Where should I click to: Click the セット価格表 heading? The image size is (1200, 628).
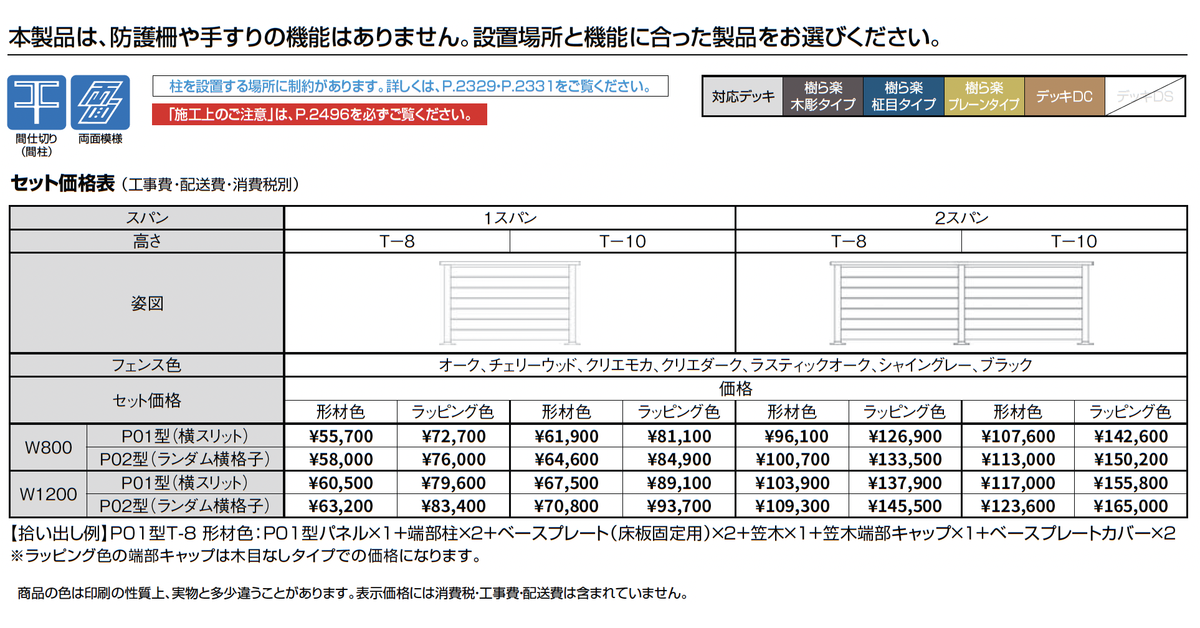(x=63, y=183)
